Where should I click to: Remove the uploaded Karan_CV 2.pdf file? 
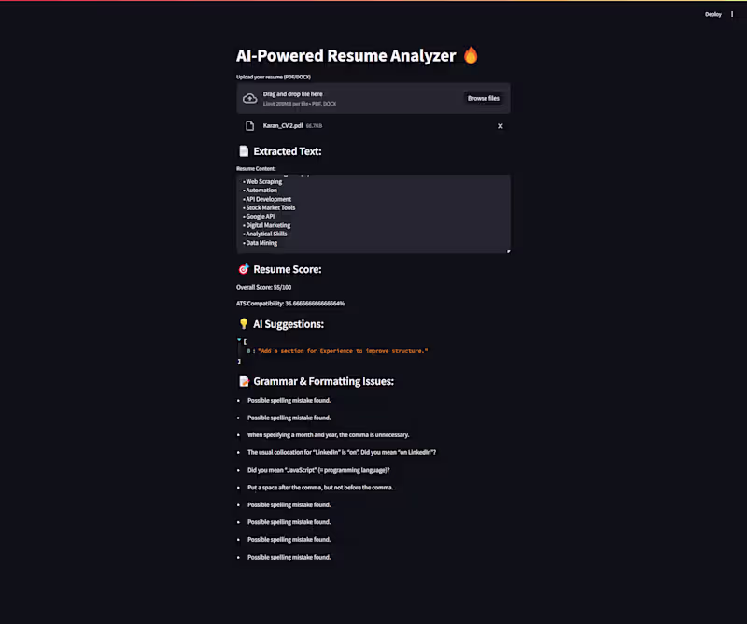click(500, 125)
